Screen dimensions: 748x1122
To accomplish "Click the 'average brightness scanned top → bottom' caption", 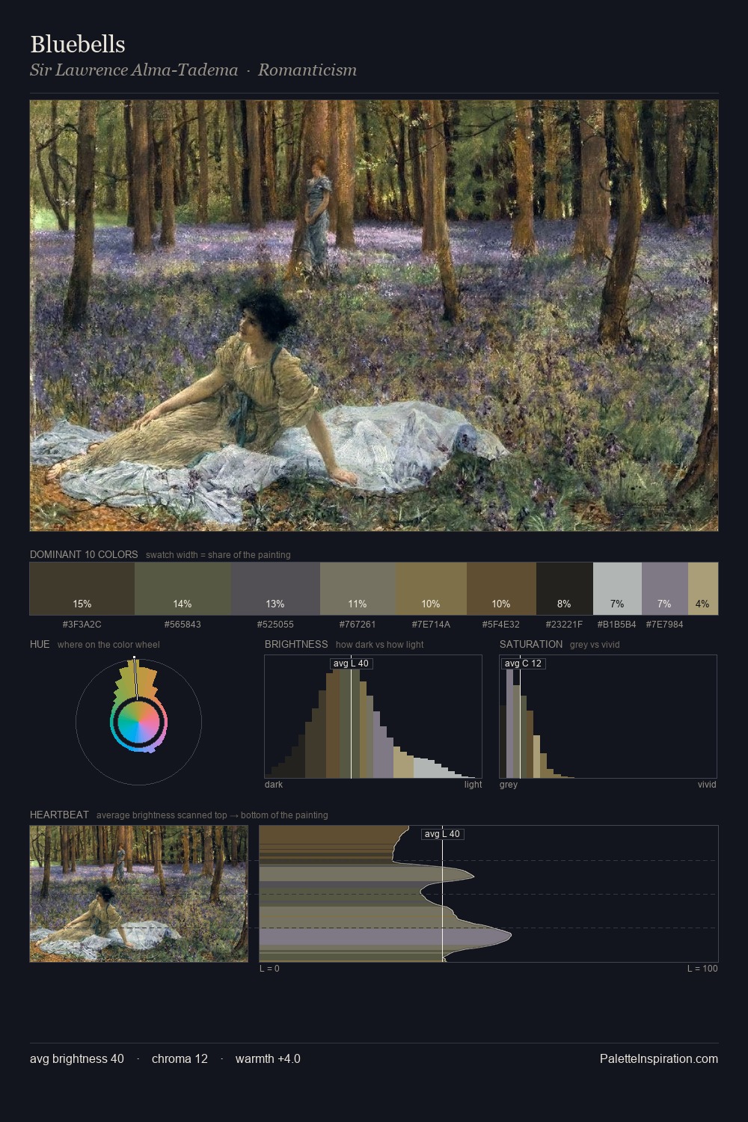I will [212, 815].
